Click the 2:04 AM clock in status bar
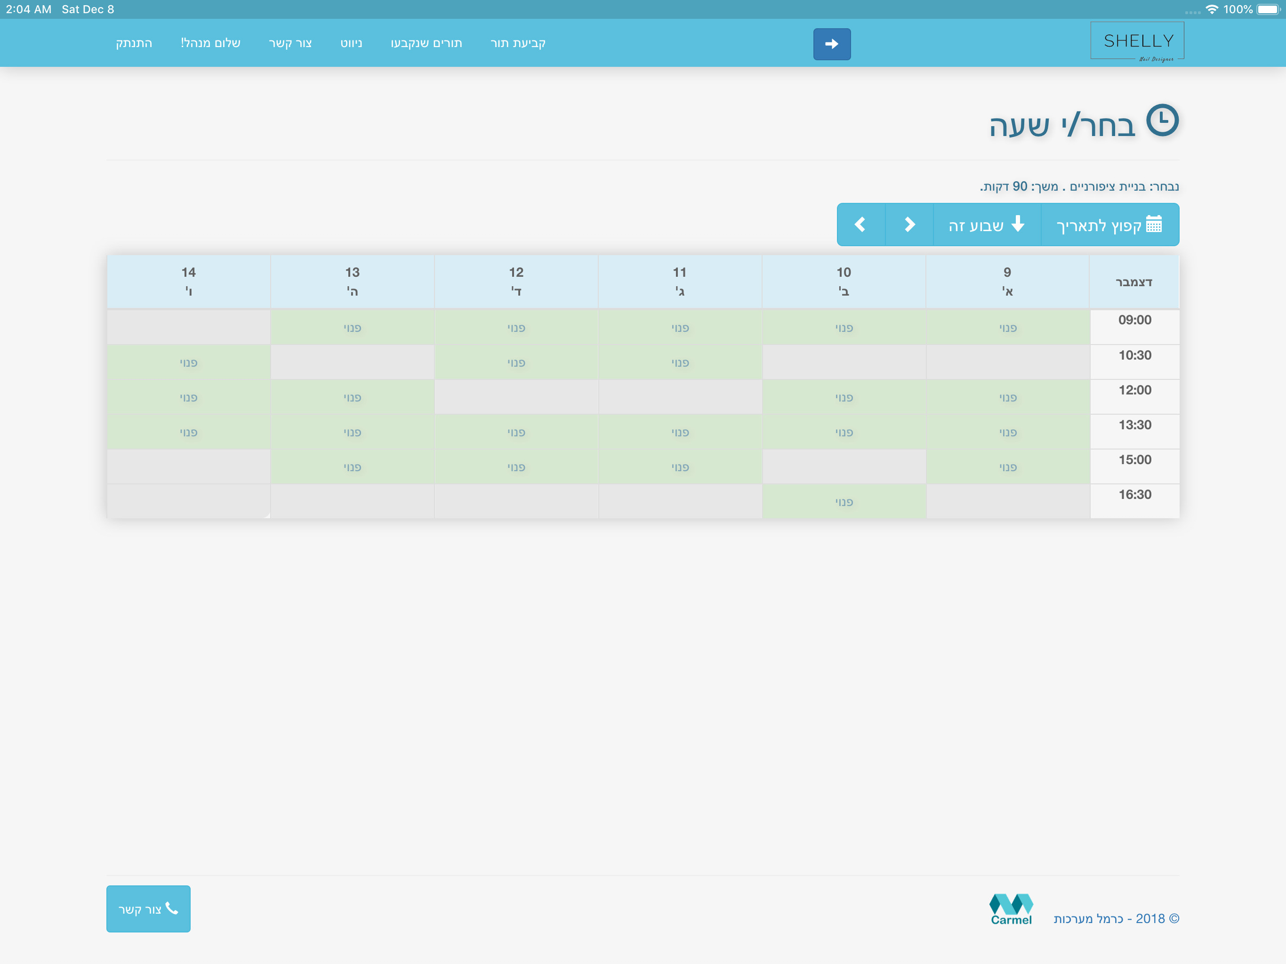This screenshot has width=1286, height=964. click(x=29, y=9)
